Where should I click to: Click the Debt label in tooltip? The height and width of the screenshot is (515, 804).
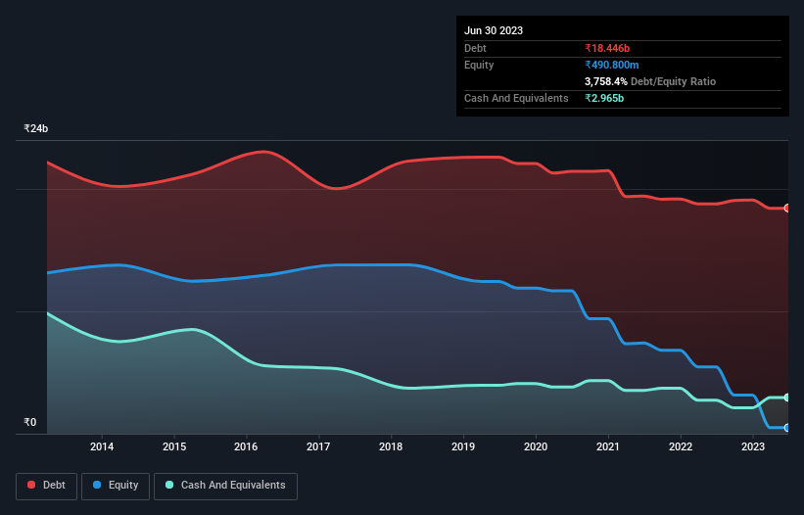pos(475,48)
